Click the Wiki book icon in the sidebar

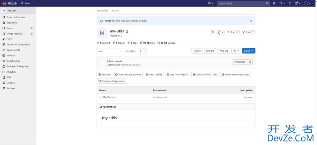click(4, 77)
